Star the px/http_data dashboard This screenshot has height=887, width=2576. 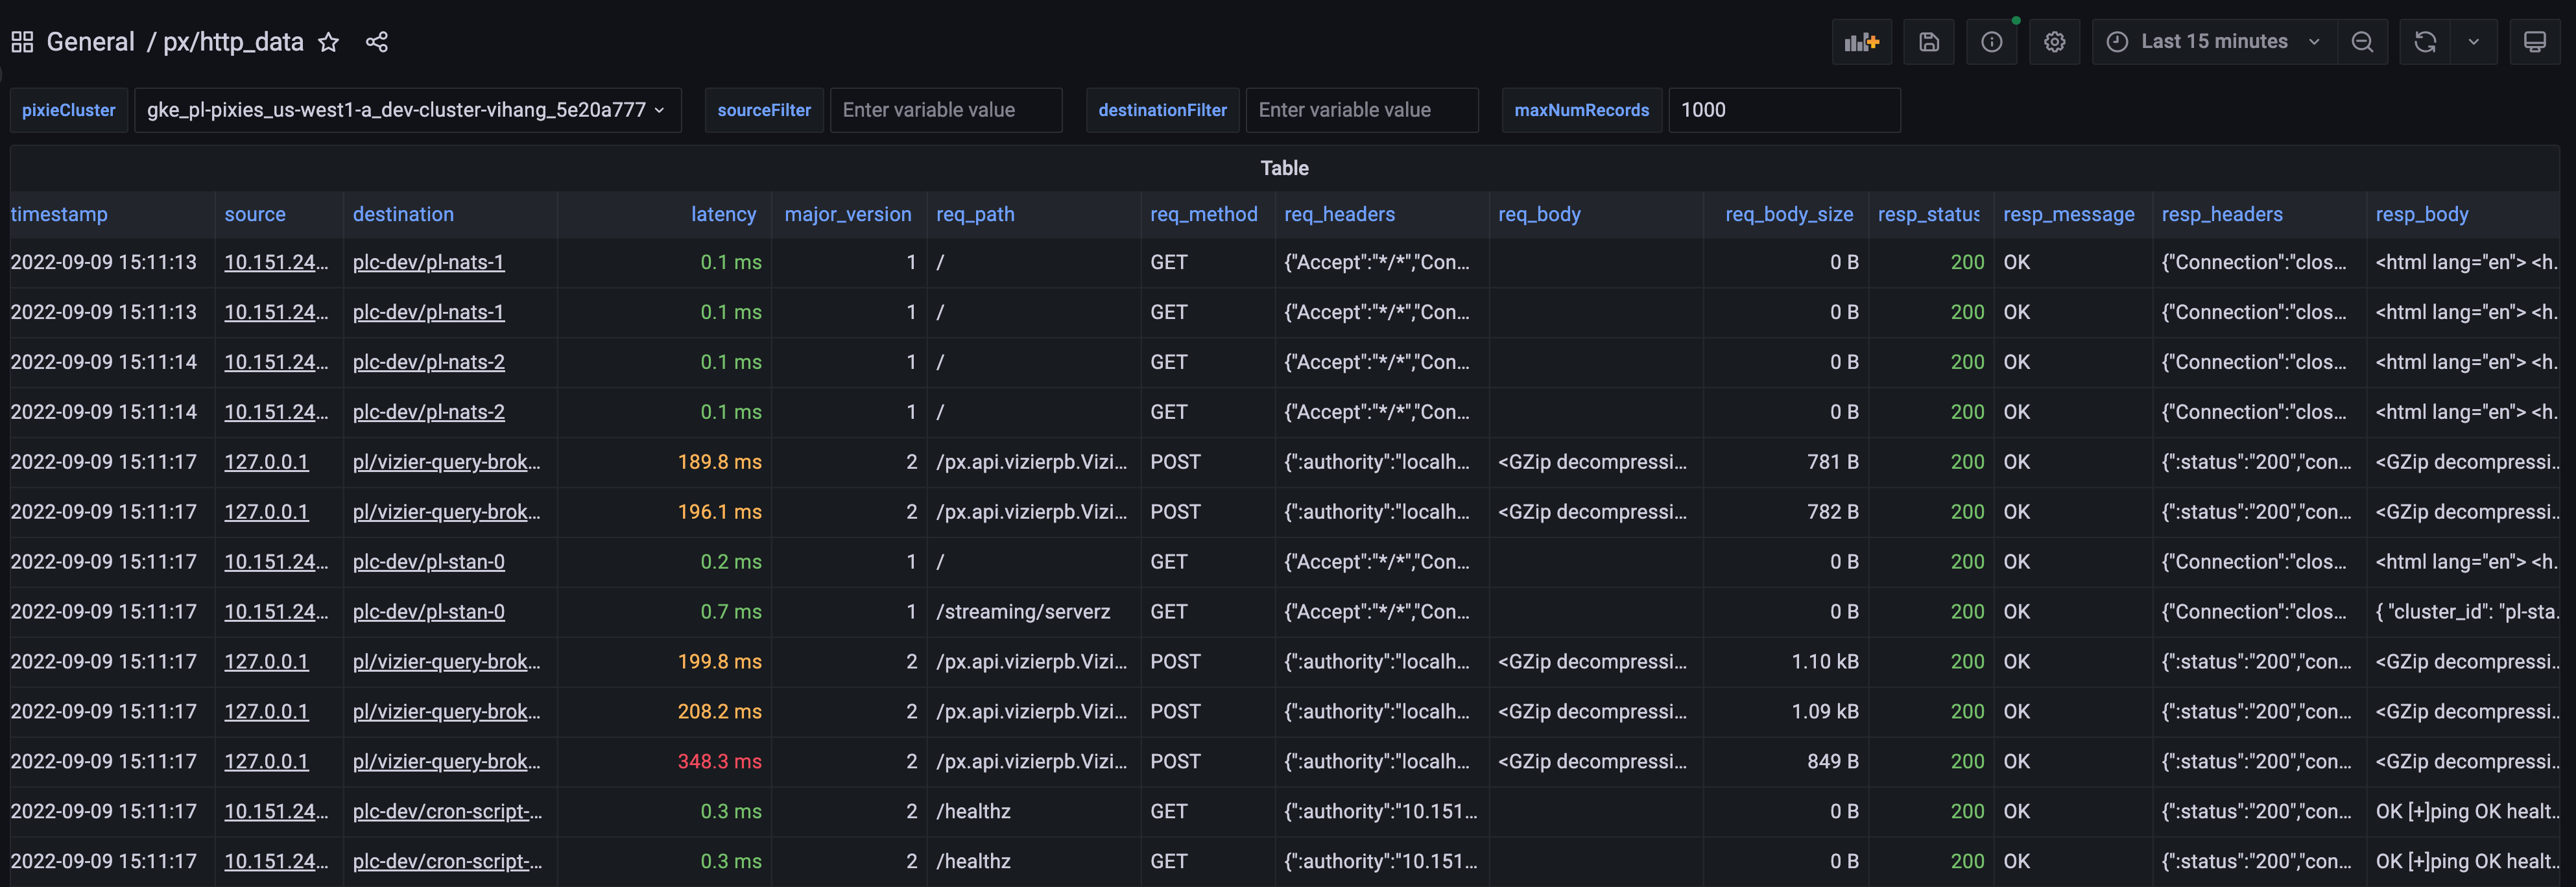(328, 42)
